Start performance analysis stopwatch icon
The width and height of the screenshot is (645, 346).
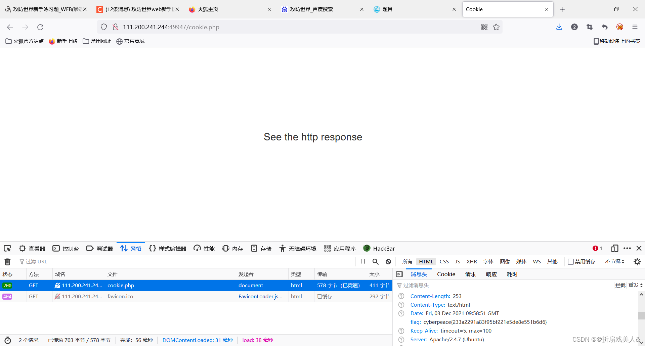[x=8, y=340]
